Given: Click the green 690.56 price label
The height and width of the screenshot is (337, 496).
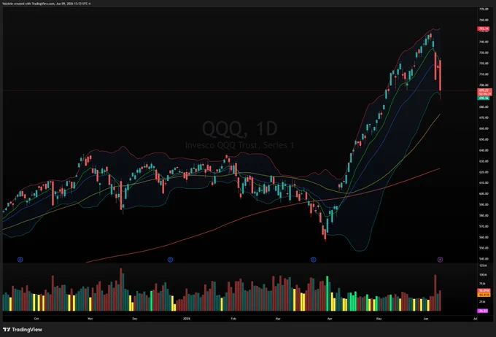Looking at the screenshot, I should click(484, 98).
